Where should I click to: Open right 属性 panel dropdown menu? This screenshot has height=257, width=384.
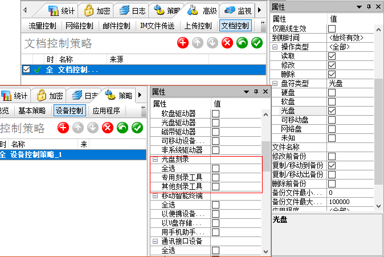coord(360,7)
